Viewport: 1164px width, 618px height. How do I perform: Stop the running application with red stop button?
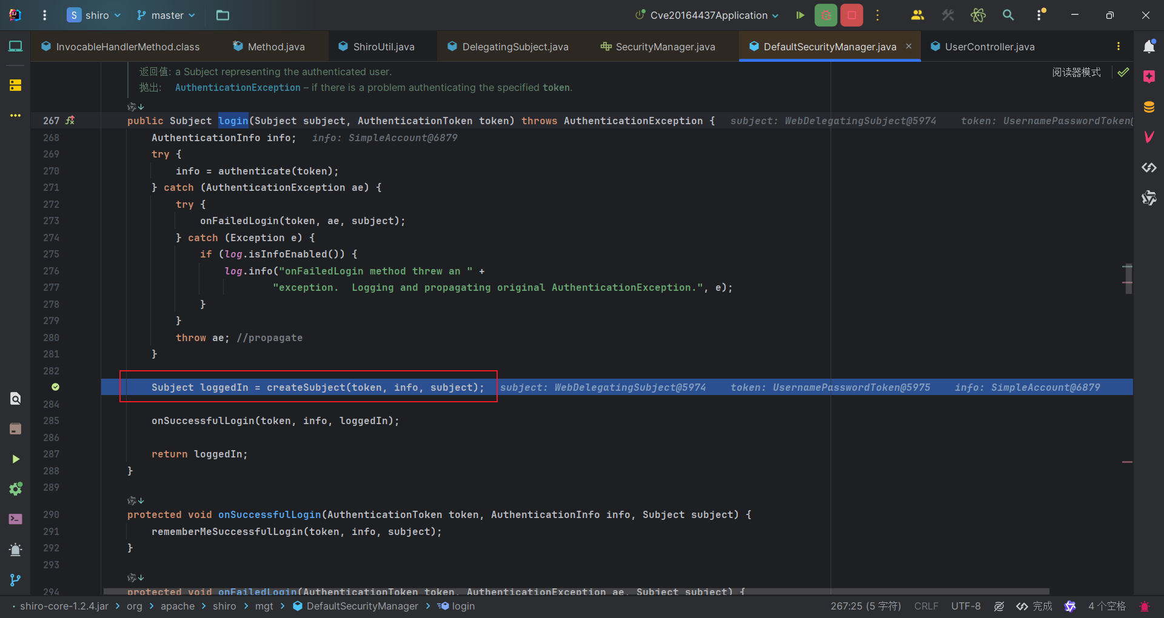click(852, 15)
